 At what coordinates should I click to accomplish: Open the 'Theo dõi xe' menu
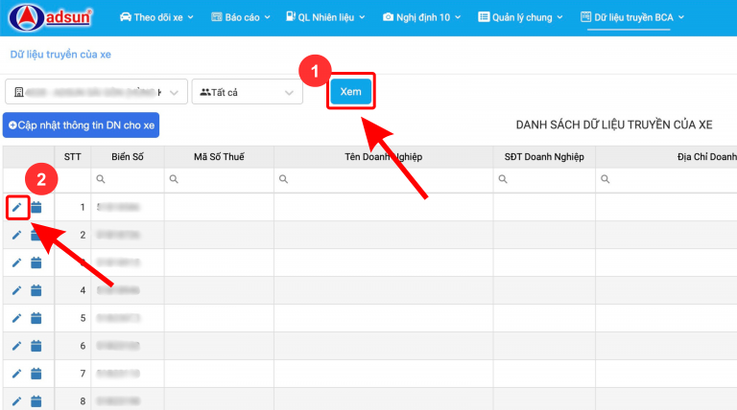pyautogui.click(x=156, y=17)
